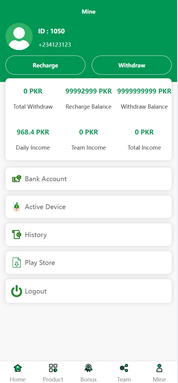
Task: Tap the Logout power icon
Action: [x=17, y=291]
